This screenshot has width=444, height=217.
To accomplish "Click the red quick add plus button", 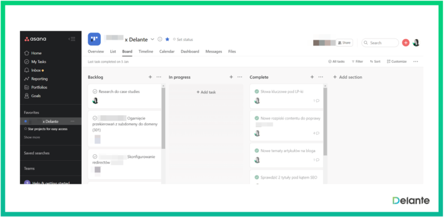I will [x=406, y=43].
